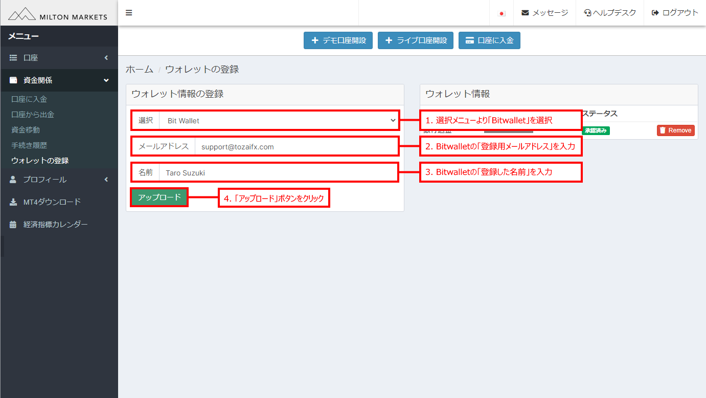This screenshot has width=706, height=398.
Task: Click the Milton Markets logo
Action: (x=58, y=13)
